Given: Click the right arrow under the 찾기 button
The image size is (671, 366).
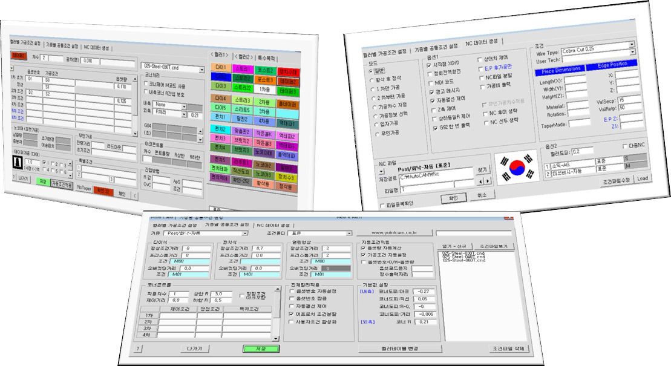Looking at the screenshot, I should (x=487, y=181).
